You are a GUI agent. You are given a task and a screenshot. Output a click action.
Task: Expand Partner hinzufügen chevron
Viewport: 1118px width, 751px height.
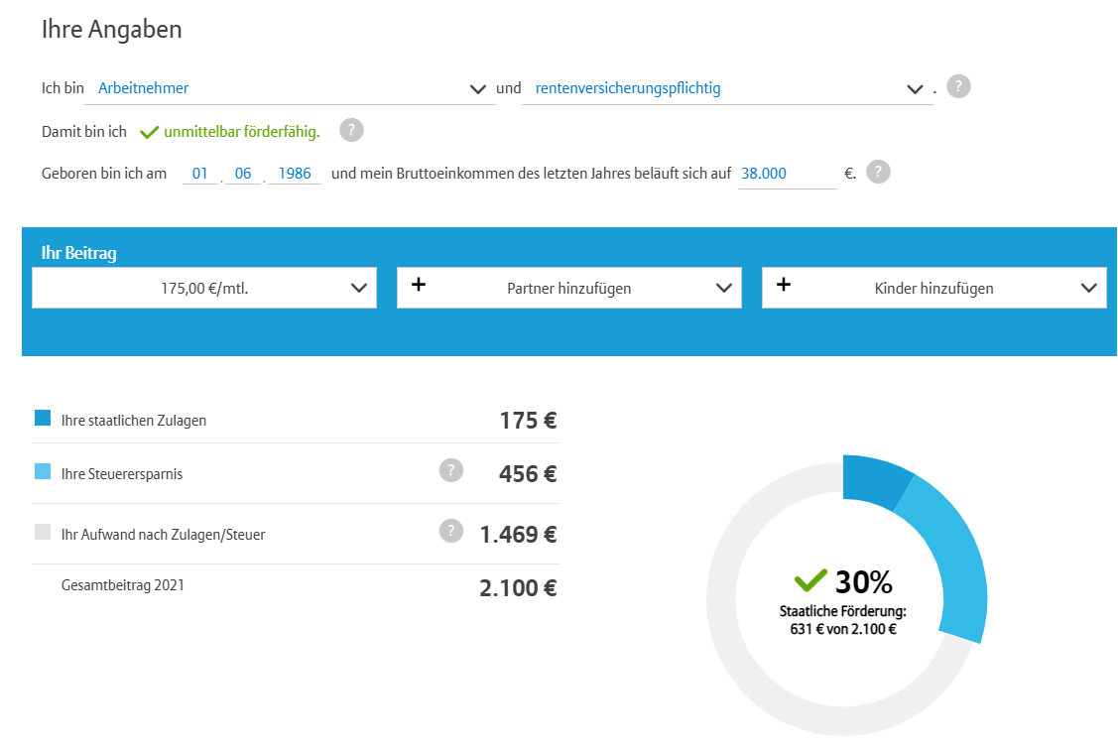[724, 288]
